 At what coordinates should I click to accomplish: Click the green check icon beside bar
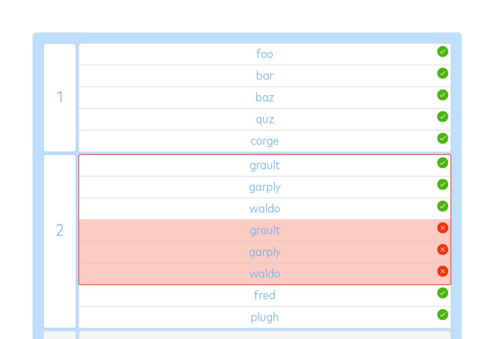(442, 74)
